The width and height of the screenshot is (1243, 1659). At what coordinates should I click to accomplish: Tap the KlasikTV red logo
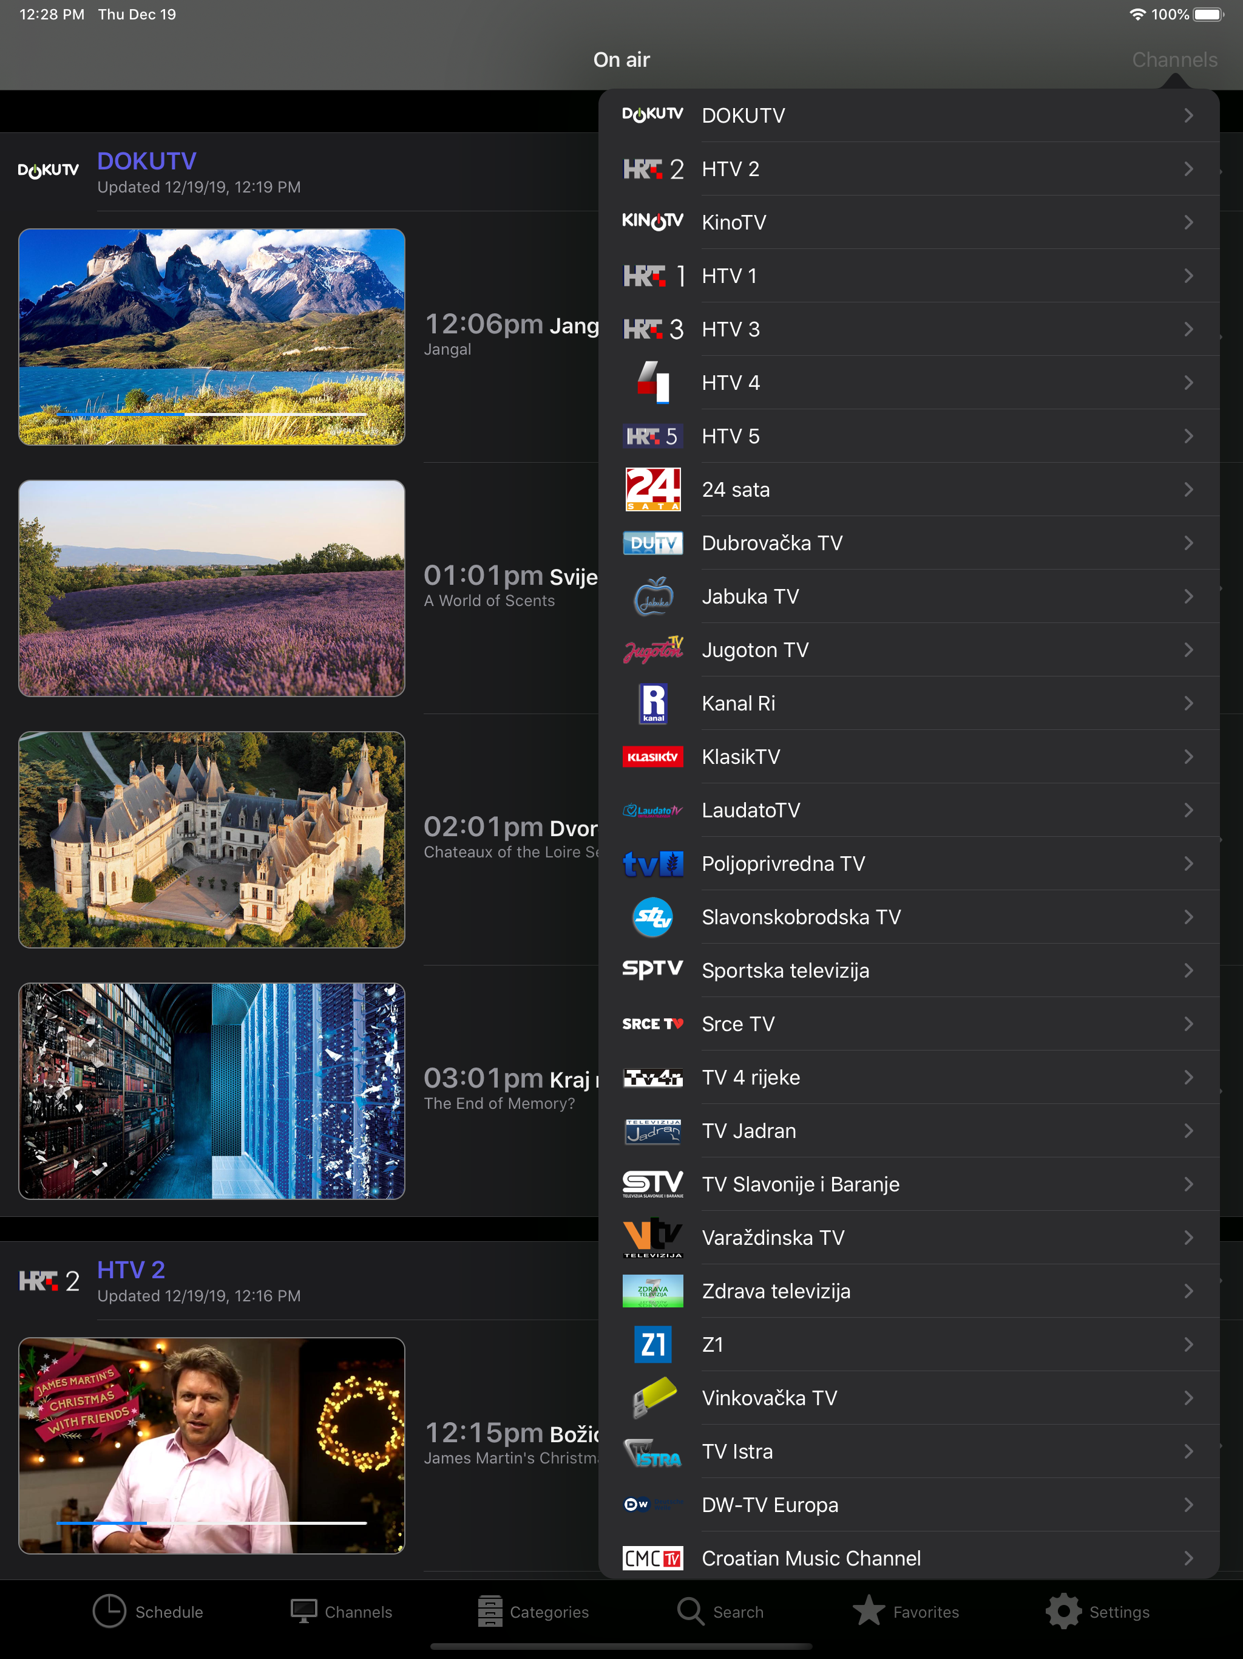point(652,757)
